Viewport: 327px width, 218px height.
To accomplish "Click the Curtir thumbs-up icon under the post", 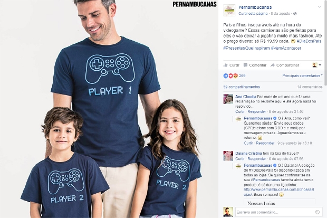I will [x=225, y=65].
